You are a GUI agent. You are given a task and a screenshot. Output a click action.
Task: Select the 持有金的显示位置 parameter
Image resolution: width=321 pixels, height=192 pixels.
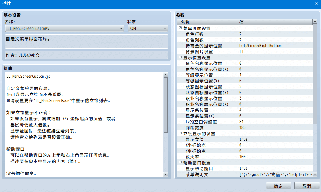(x=245, y=46)
